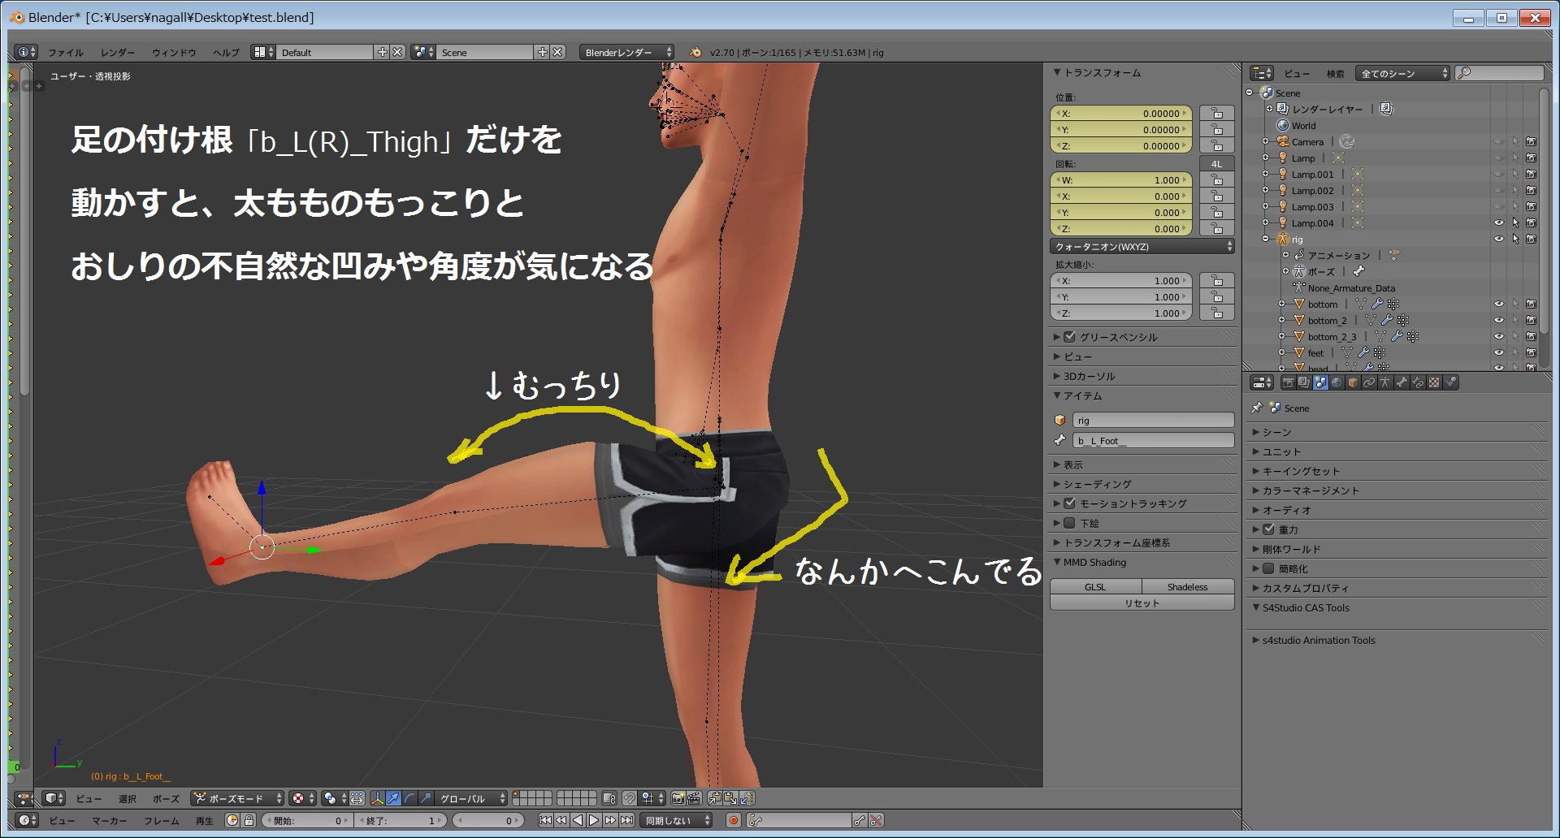This screenshot has width=1560, height=838.
Task: Play the animation forward
Action: (x=593, y=820)
